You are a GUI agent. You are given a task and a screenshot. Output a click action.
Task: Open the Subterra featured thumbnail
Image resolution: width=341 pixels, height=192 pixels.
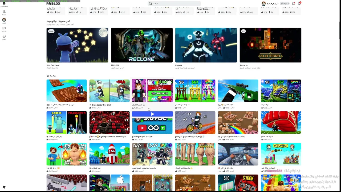point(270,45)
